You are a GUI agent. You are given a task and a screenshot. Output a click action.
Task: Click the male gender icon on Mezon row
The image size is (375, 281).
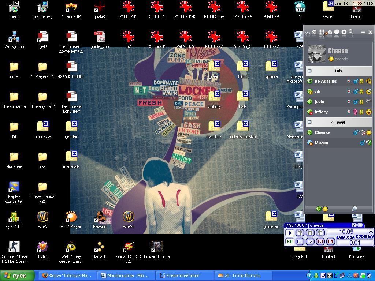point(362,143)
